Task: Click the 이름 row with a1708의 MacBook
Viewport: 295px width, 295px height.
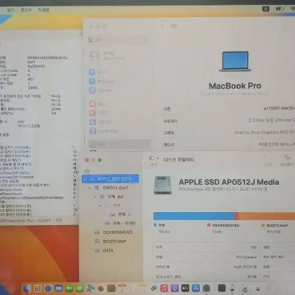Action: 229,108
